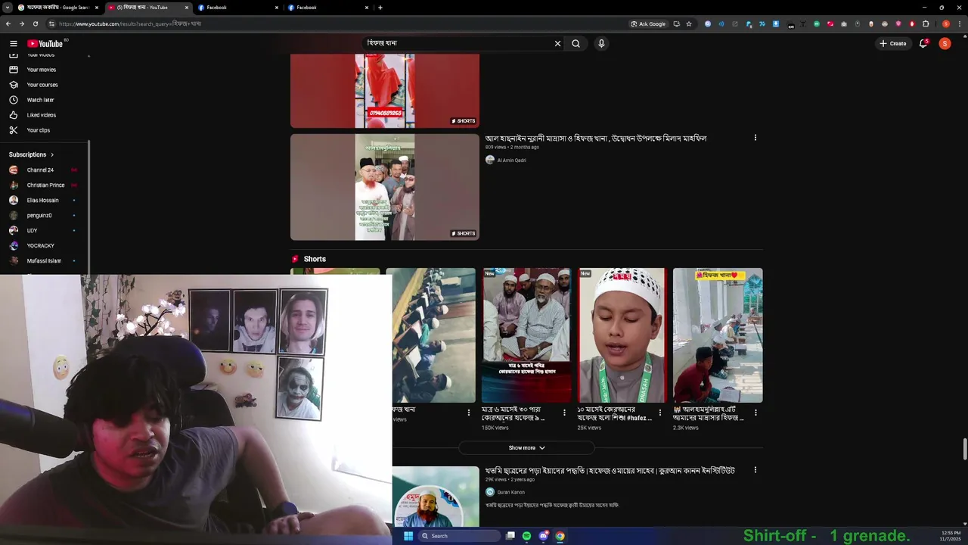968x545 pixels.
Task: Start voice search with microphone icon
Action: coord(601,43)
